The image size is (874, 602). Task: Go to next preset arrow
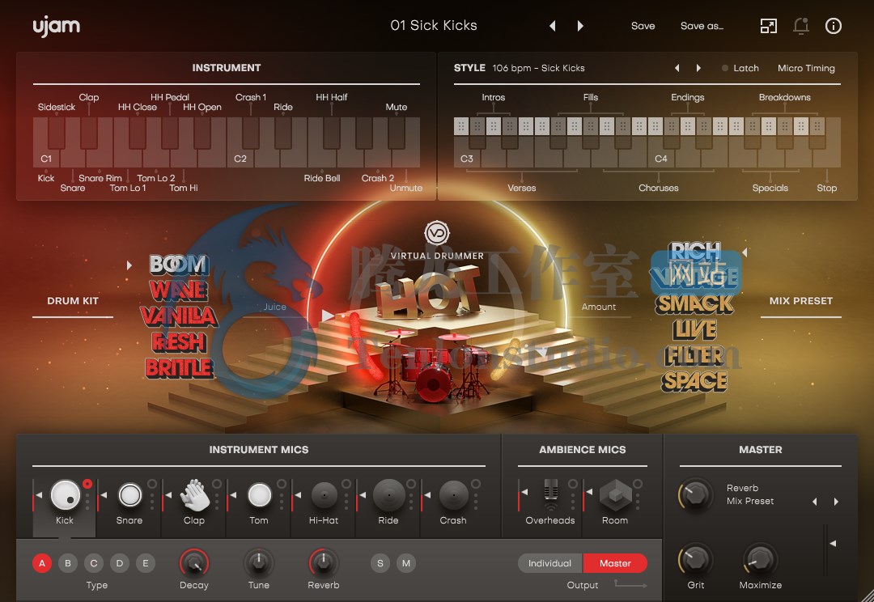pyautogui.click(x=580, y=26)
